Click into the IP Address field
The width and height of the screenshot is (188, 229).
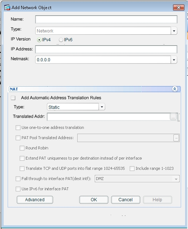coord(106,49)
